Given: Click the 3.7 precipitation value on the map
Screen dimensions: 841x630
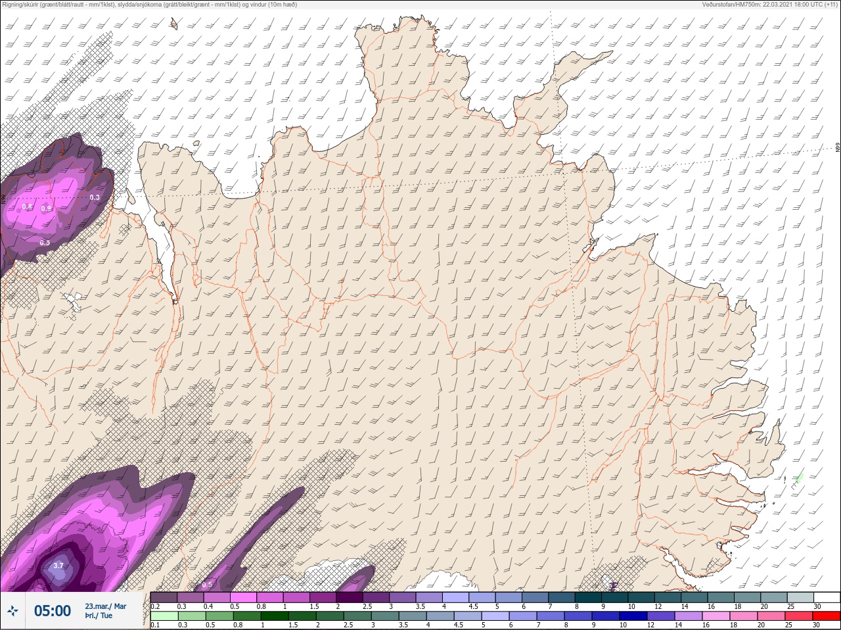Looking at the screenshot, I should point(58,566).
